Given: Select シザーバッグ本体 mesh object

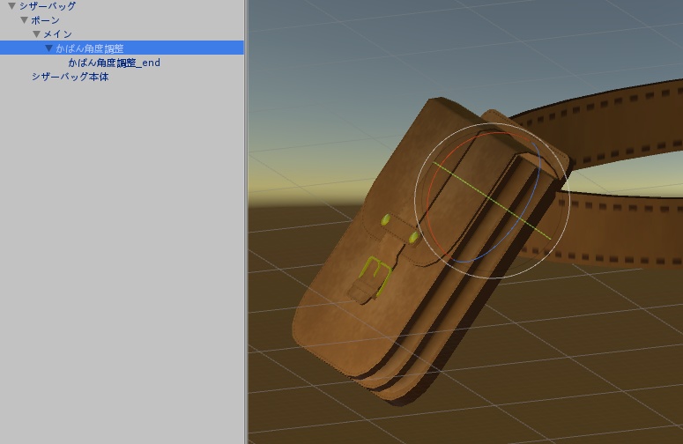Looking at the screenshot, I should [x=71, y=77].
